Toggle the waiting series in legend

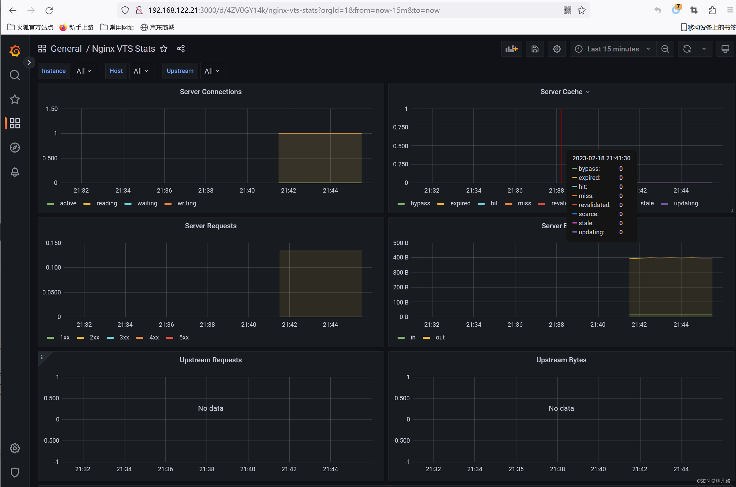(147, 203)
